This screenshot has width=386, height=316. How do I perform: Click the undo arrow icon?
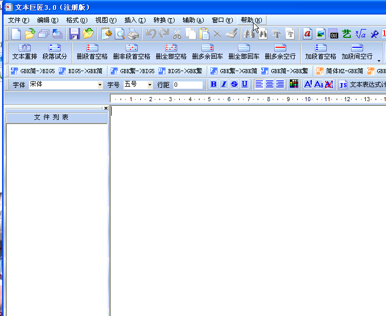pos(151,34)
